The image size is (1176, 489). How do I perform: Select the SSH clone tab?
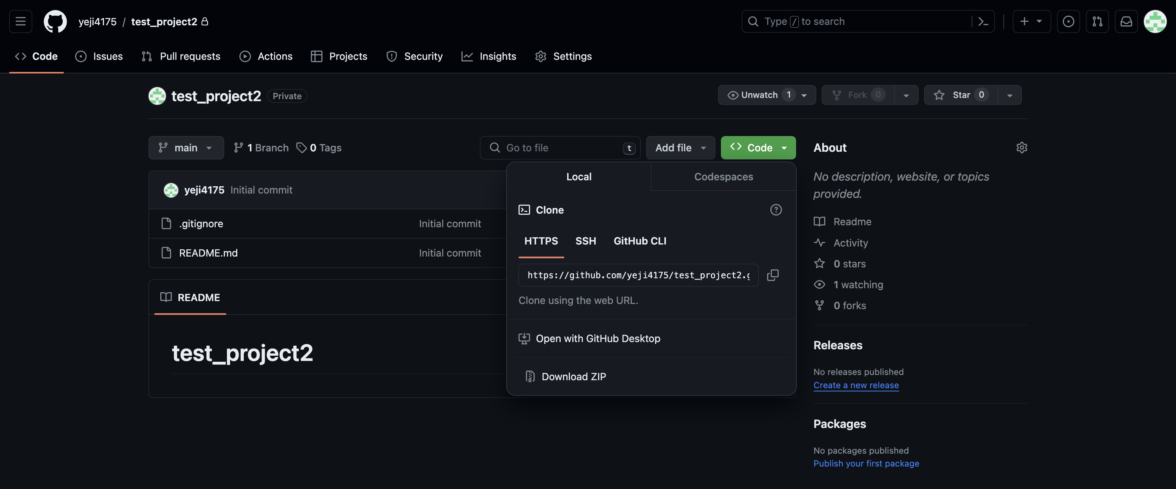585,241
